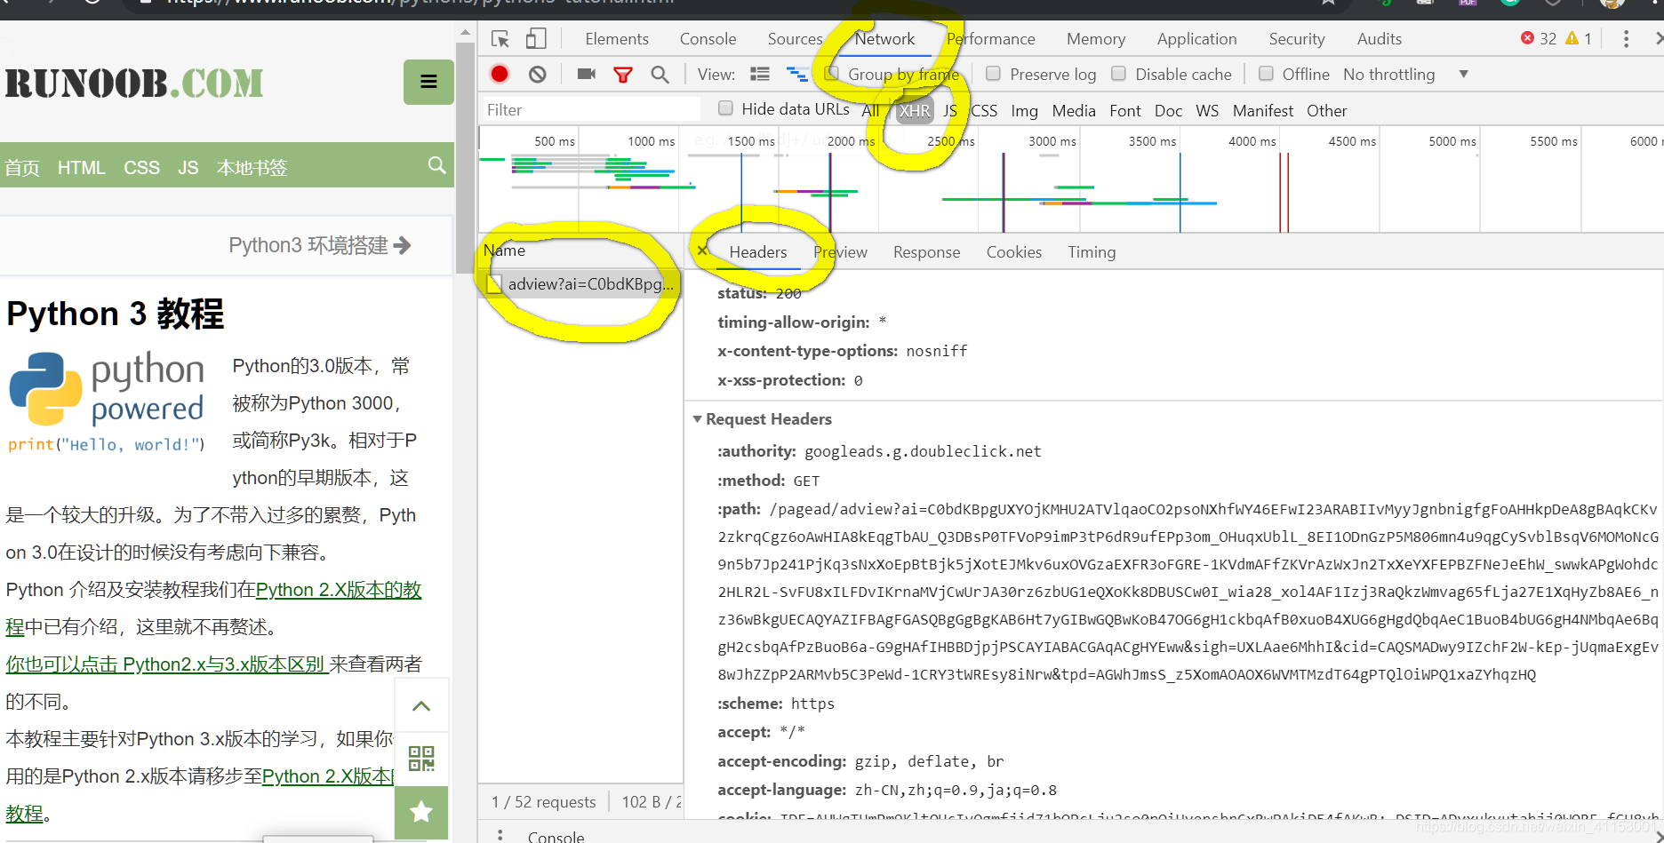This screenshot has width=1664, height=843.
Task: Open the Audits tab
Action: pos(1380,39)
